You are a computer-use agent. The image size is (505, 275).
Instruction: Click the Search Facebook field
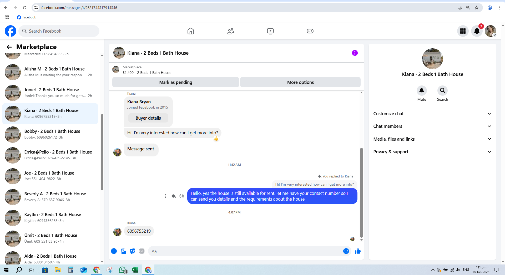click(59, 31)
